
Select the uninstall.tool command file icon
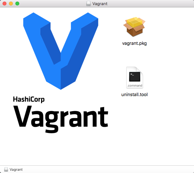point(135,78)
